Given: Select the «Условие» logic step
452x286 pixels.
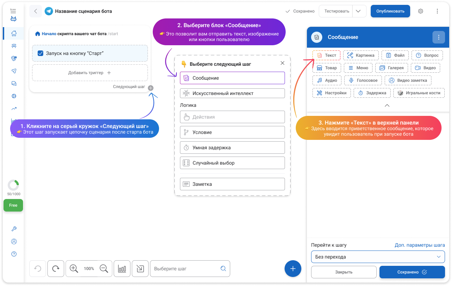Looking at the screenshot, I should click(232, 132).
